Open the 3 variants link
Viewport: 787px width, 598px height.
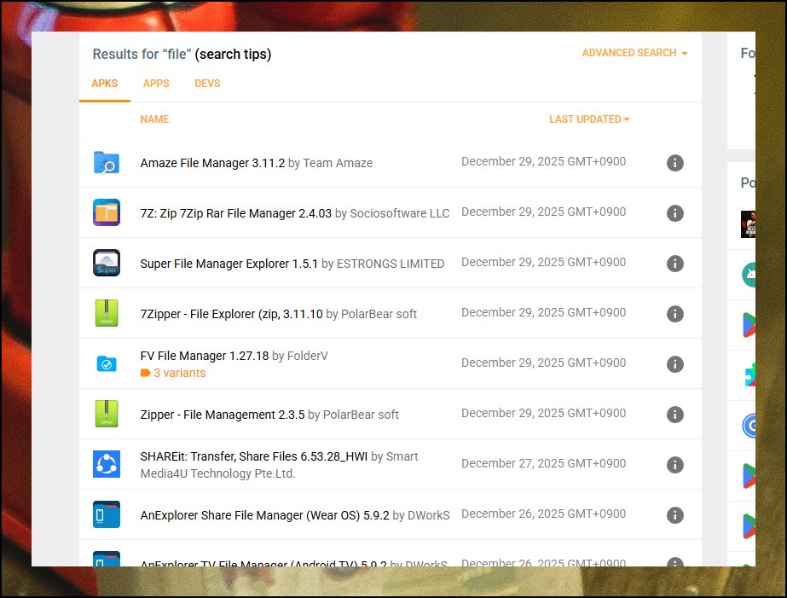click(173, 373)
